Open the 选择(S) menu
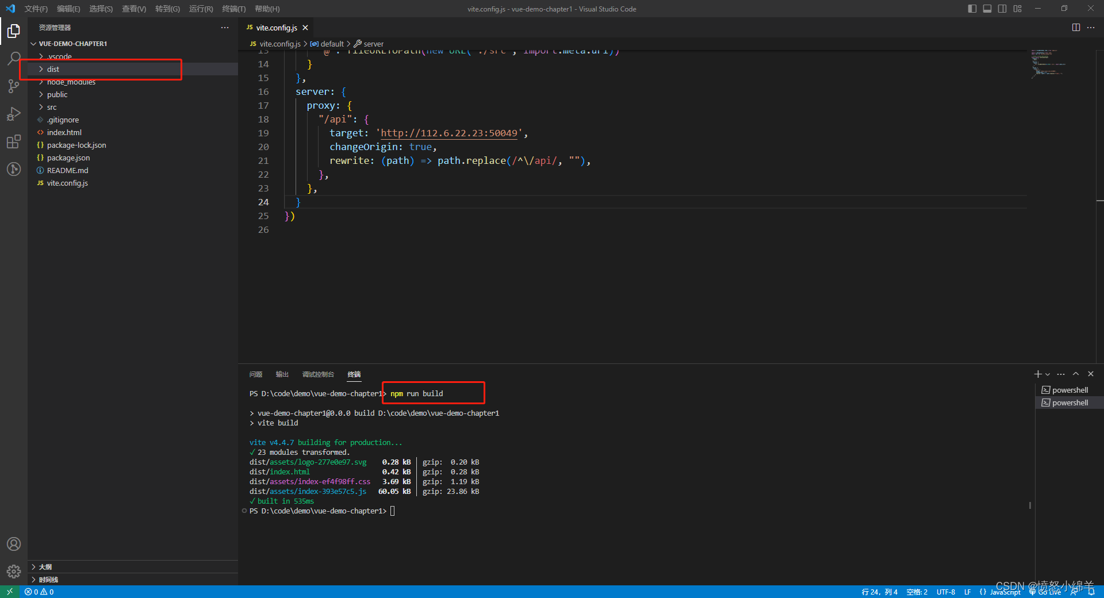1104x598 pixels. point(101,9)
